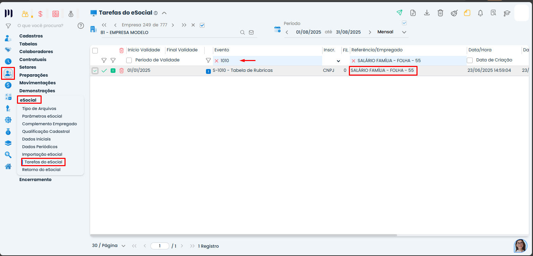
Task: Go to the previous Empresa with single arrow
Action: coord(115,25)
